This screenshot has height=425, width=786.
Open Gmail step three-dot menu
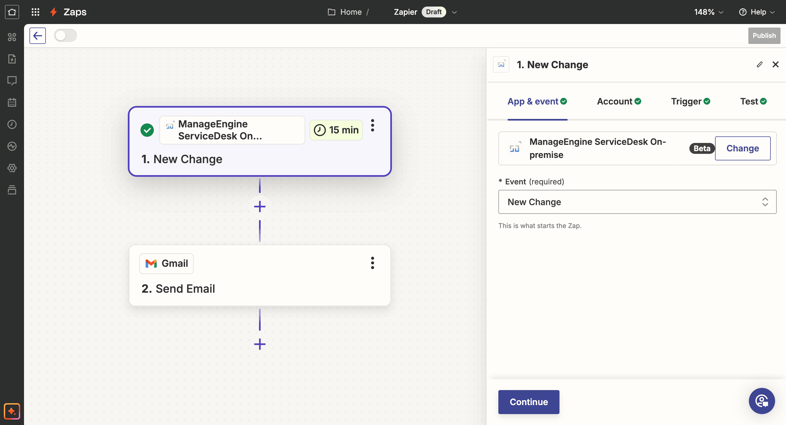(x=372, y=263)
